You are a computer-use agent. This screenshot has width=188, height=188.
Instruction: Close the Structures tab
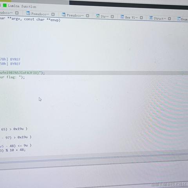tap(170, 19)
